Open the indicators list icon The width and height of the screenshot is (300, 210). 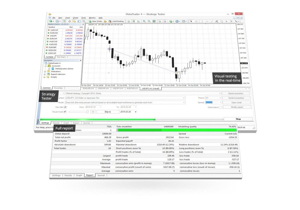tap(171, 21)
